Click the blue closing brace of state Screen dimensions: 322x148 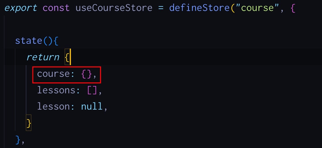click(x=18, y=140)
